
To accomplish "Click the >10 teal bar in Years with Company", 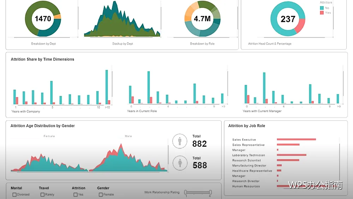I will click(x=107, y=87).
